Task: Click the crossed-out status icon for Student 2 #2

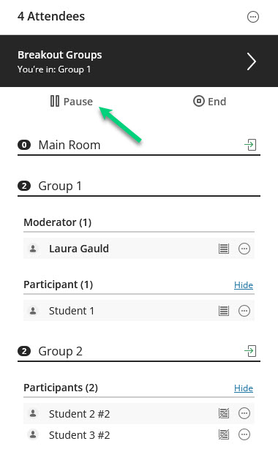Action: [x=224, y=413]
